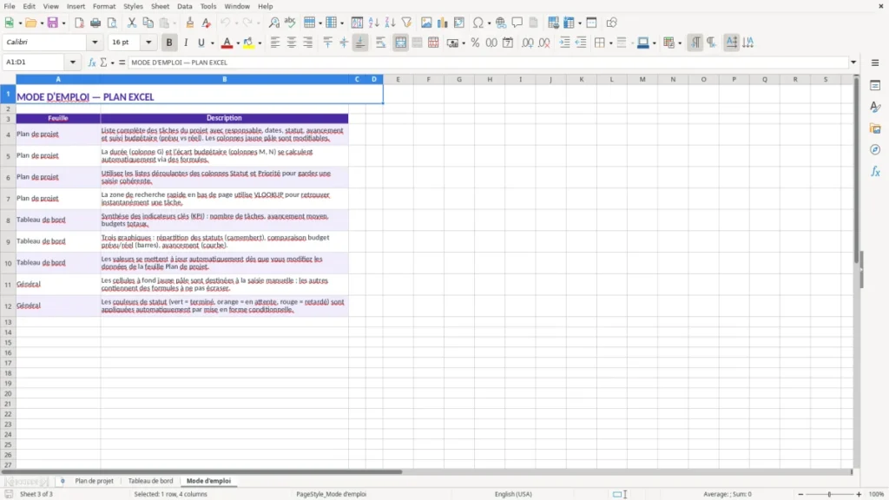Click the sidebar settings hamburger button

click(875, 62)
